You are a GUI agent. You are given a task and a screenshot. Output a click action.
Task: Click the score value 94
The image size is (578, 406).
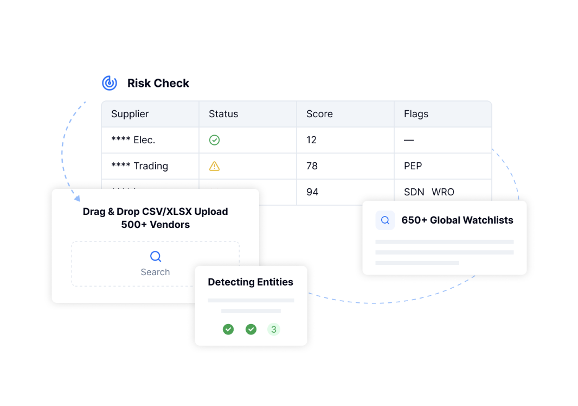312,192
